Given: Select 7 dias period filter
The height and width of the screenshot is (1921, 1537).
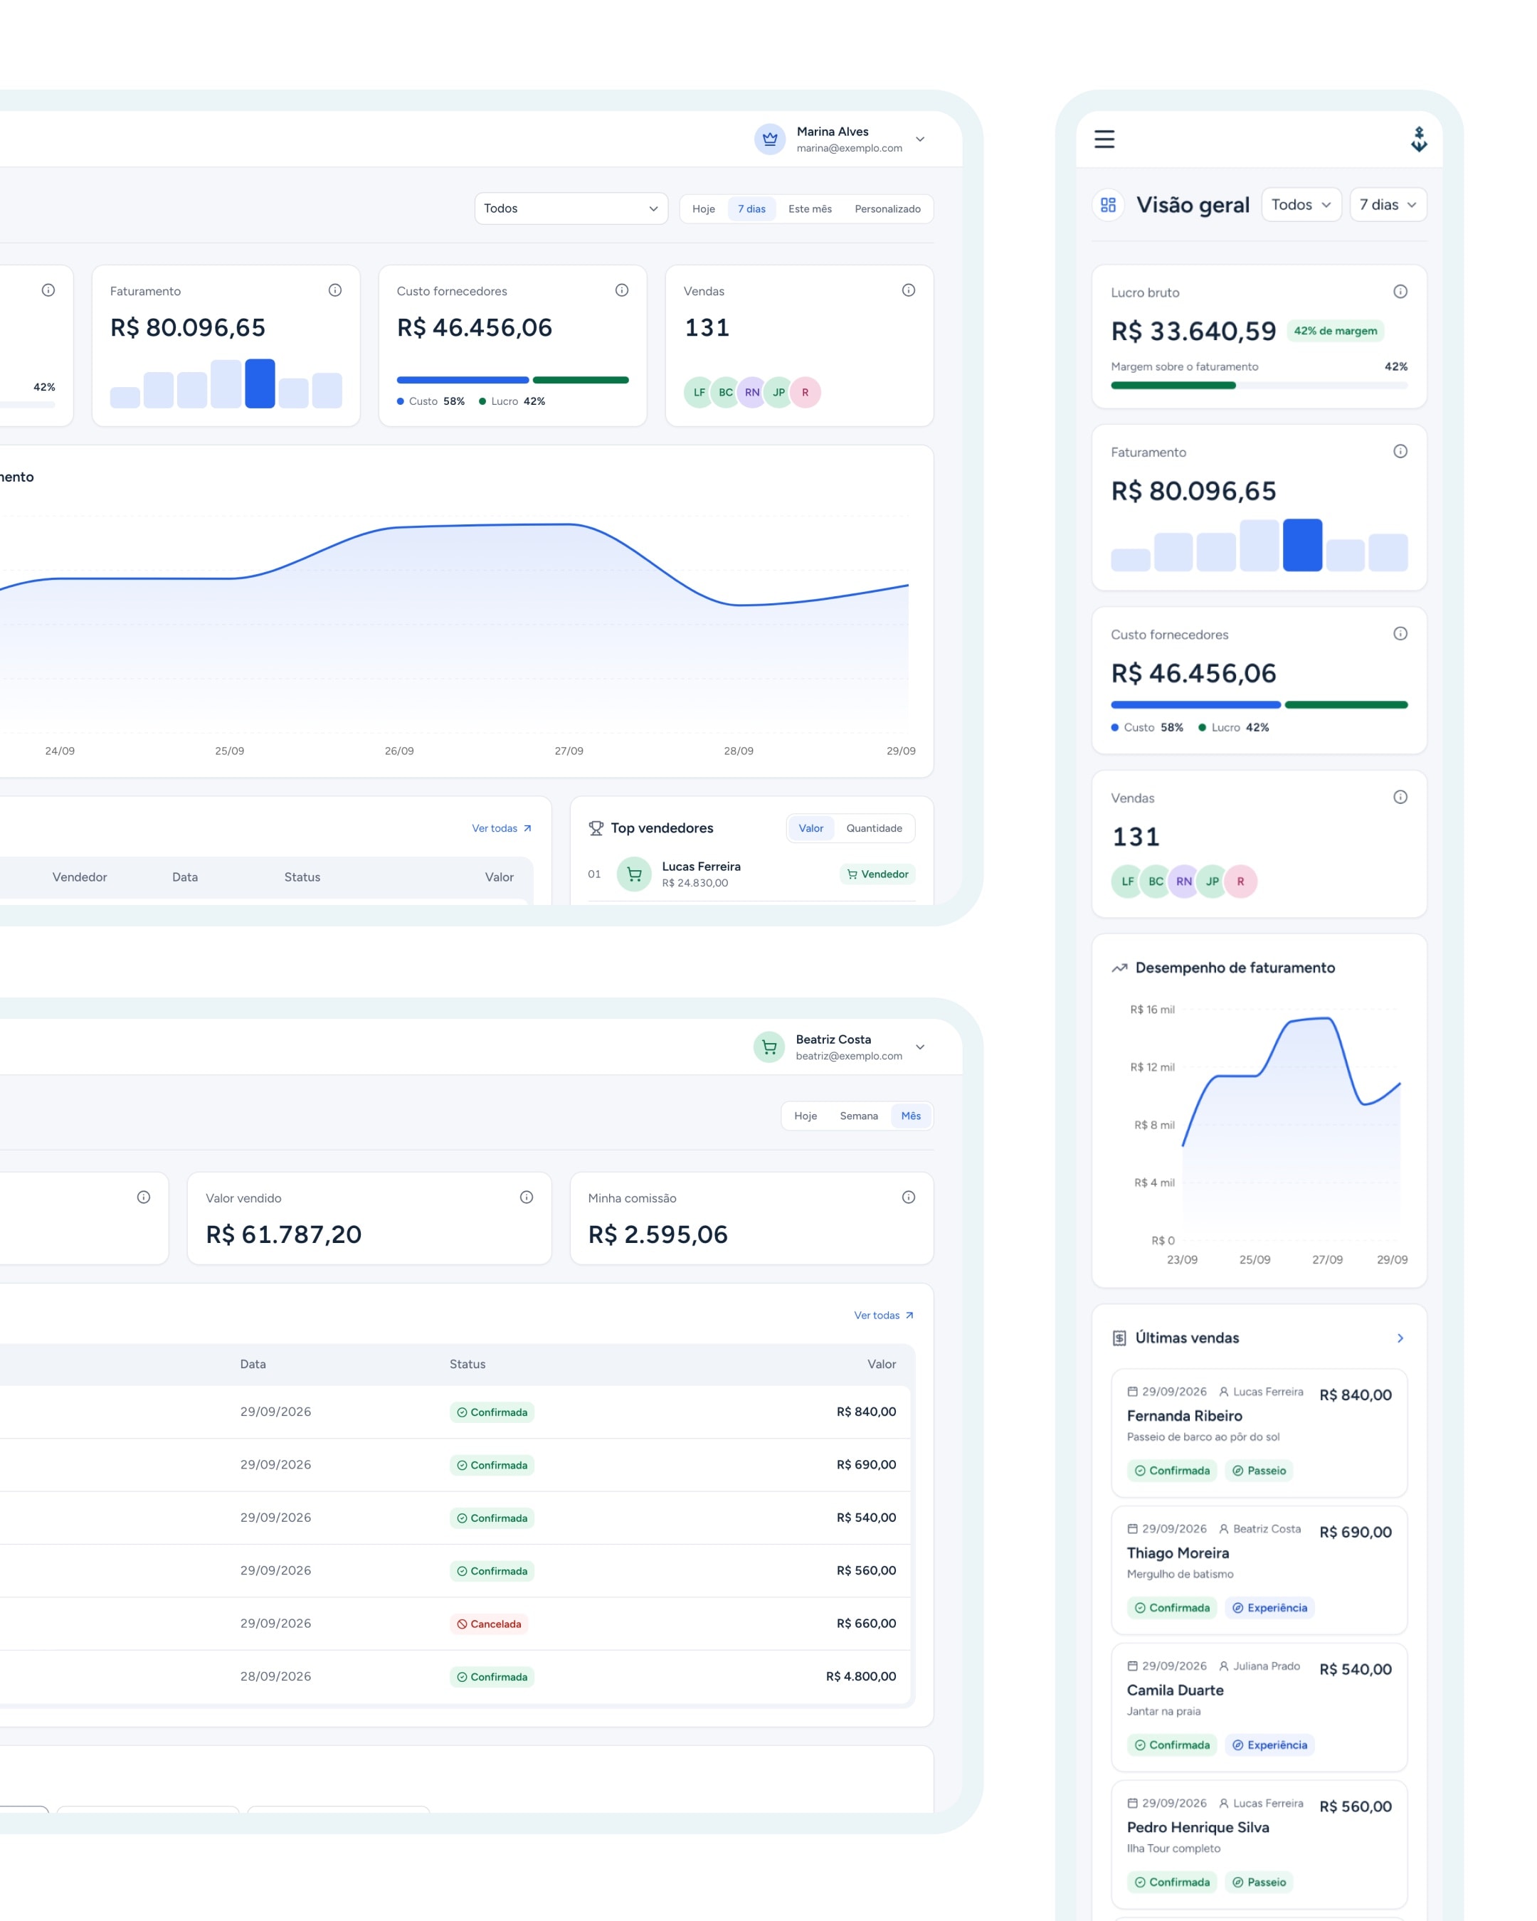Looking at the screenshot, I should point(751,209).
